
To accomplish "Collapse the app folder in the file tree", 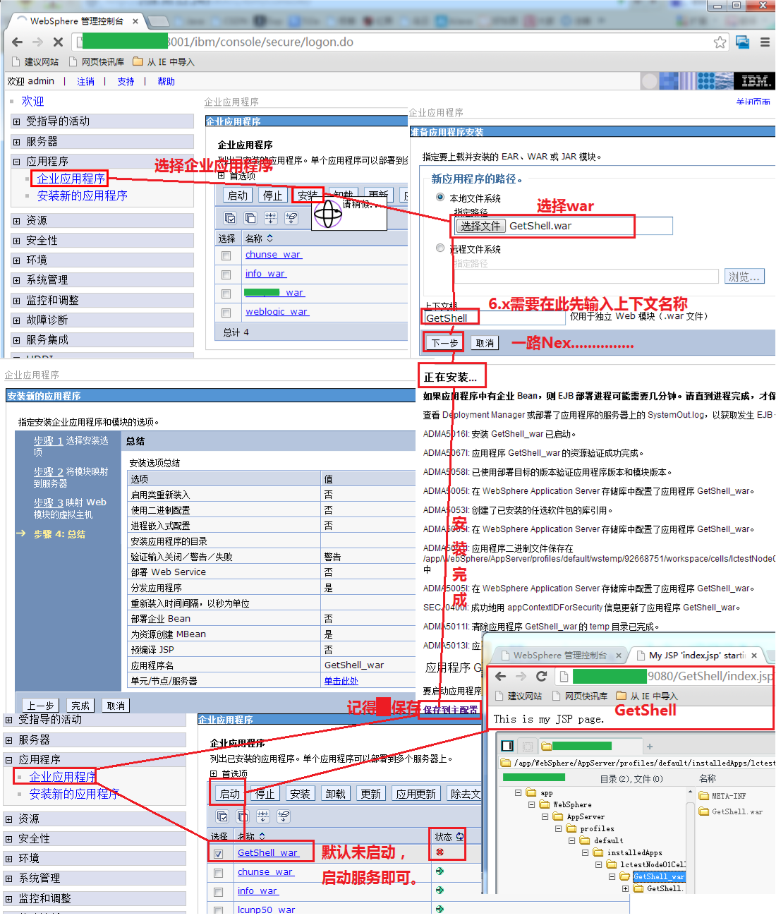I will tap(519, 792).
